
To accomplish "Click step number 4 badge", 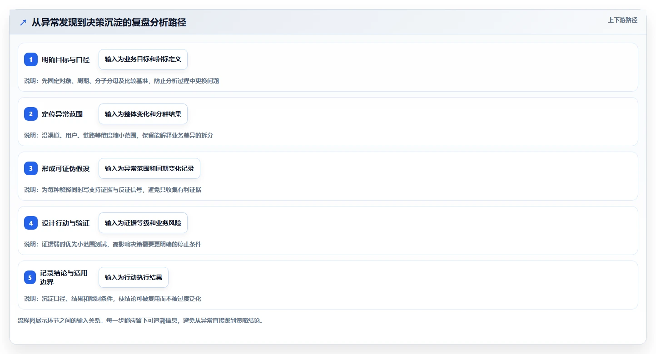I will [x=31, y=223].
